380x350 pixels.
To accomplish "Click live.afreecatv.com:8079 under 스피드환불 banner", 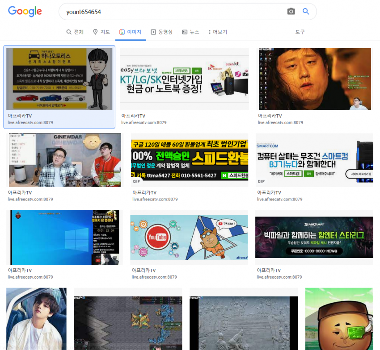I will pyautogui.click(x=155, y=199).
